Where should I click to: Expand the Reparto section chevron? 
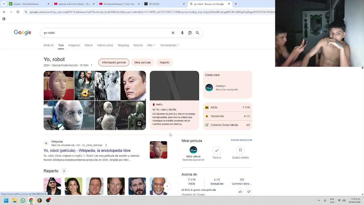pyautogui.click(x=64, y=171)
